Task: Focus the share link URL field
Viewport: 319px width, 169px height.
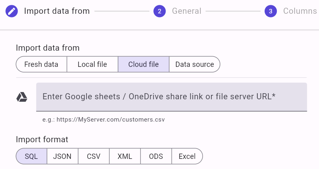Action: tap(171, 97)
